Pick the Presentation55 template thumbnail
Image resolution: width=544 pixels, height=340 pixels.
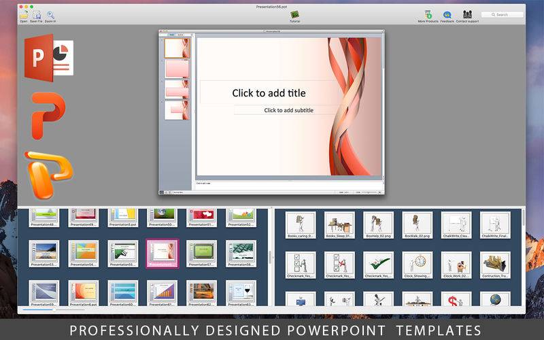point(123,254)
